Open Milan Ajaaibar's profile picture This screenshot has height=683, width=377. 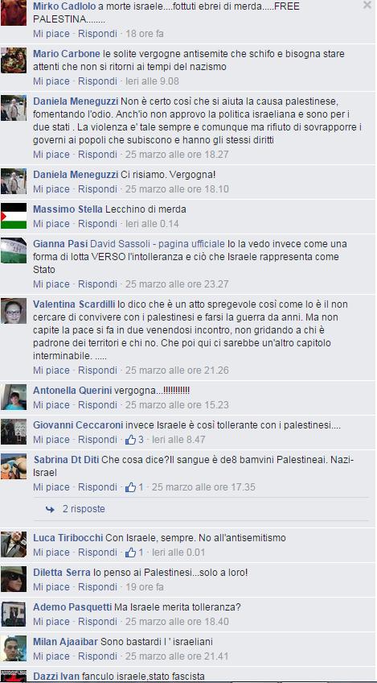(x=14, y=648)
